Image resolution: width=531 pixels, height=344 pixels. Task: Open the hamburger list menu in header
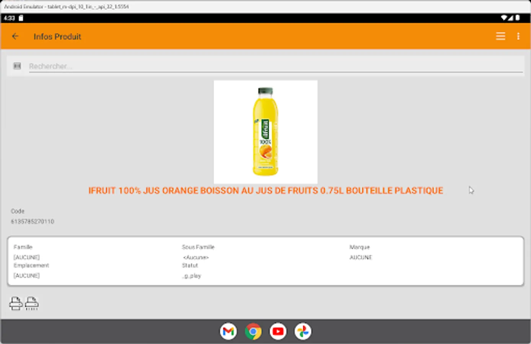(500, 36)
